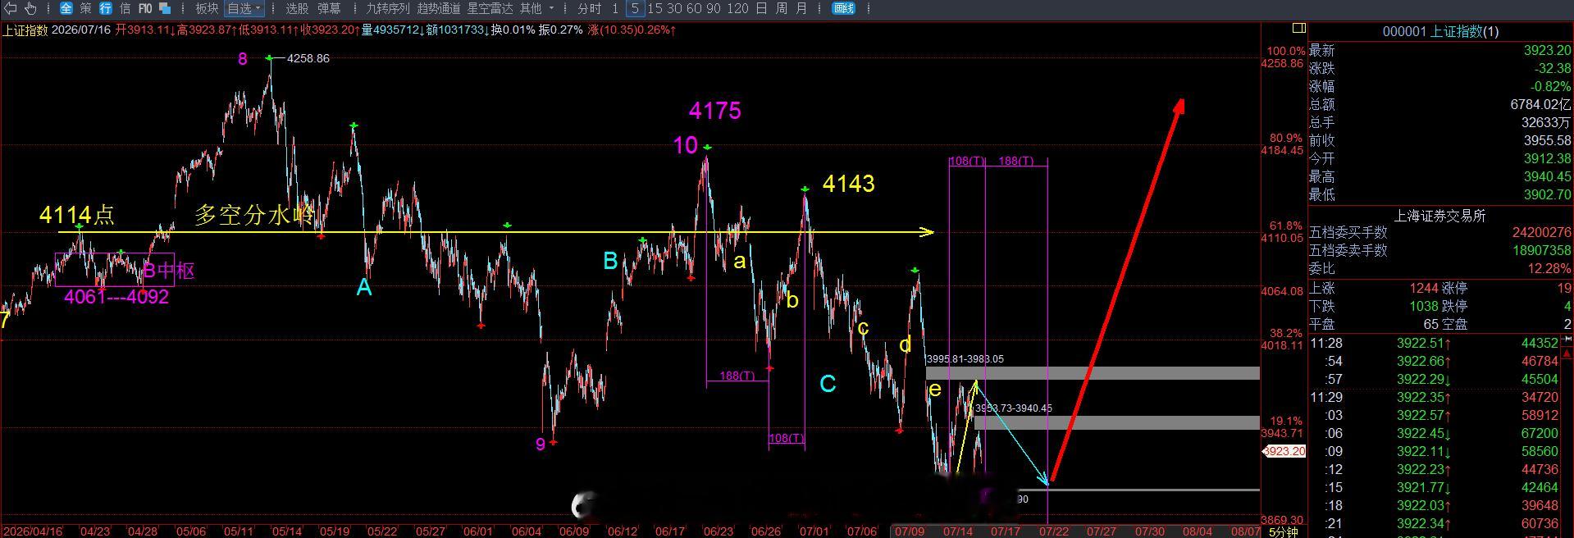Screen dimensions: 1574x538
Task: Click the 策 strategy toolbar icon
Action: (x=85, y=8)
